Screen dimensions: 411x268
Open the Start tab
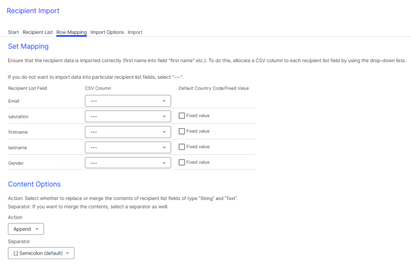13,32
